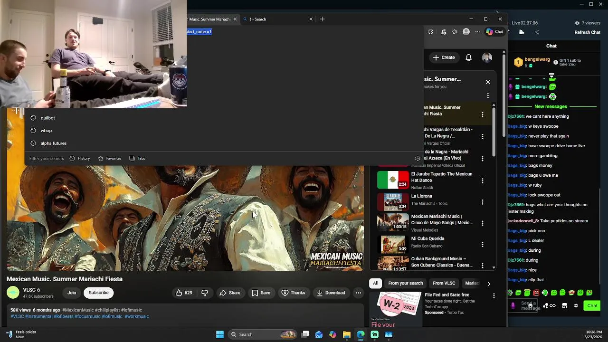Click the stream share icon

point(537,32)
